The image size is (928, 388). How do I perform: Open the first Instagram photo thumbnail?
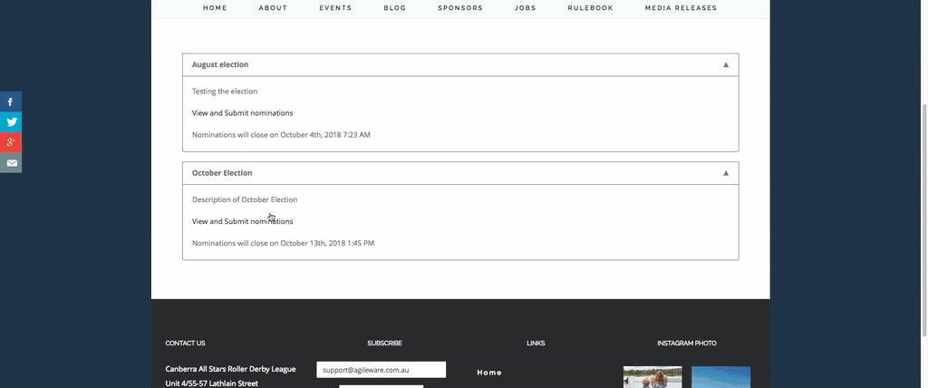[x=652, y=377]
